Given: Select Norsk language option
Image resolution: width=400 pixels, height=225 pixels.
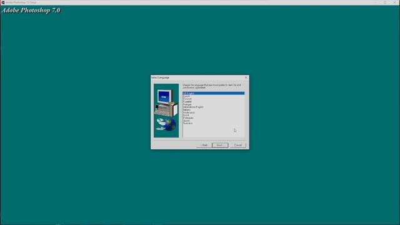Looking at the screenshot, I should [186, 115].
